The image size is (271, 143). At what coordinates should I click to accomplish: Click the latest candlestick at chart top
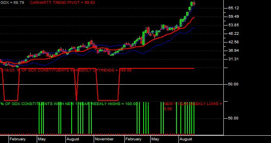(x=194, y=3)
